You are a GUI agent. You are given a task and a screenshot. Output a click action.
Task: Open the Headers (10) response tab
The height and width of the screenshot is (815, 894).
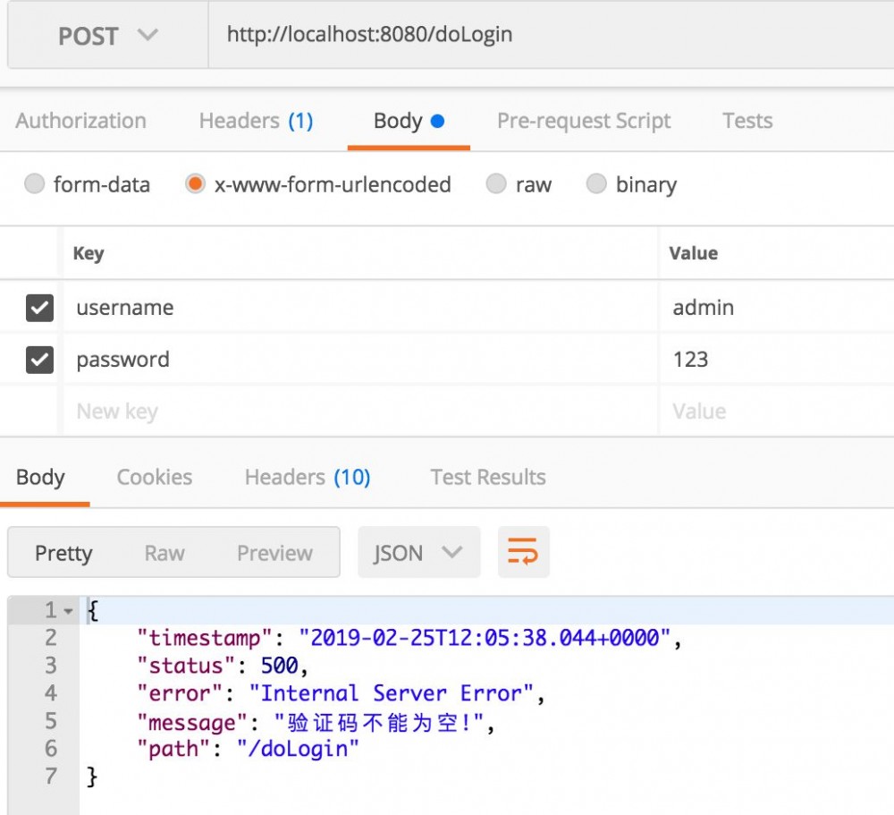(307, 477)
